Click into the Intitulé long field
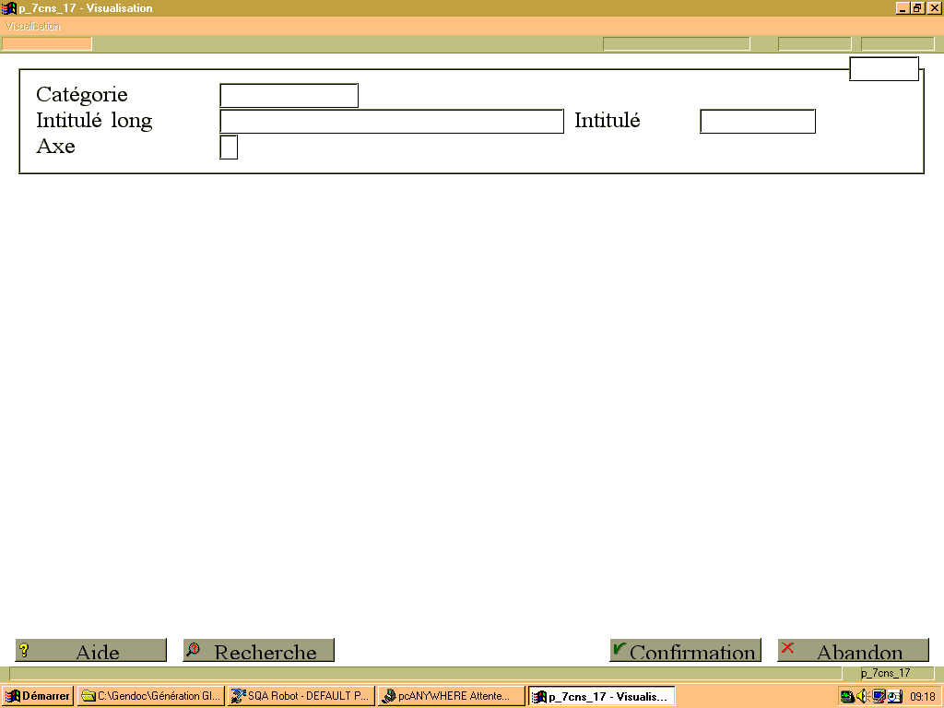 click(x=392, y=121)
